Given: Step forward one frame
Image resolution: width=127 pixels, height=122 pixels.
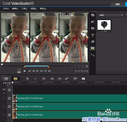Looking at the screenshot, I should pyautogui.click(x=37, y=71).
